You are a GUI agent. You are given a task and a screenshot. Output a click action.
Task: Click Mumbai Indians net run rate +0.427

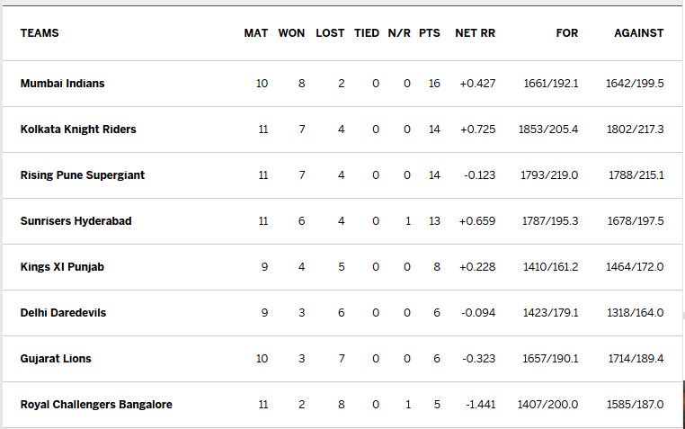point(477,84)
